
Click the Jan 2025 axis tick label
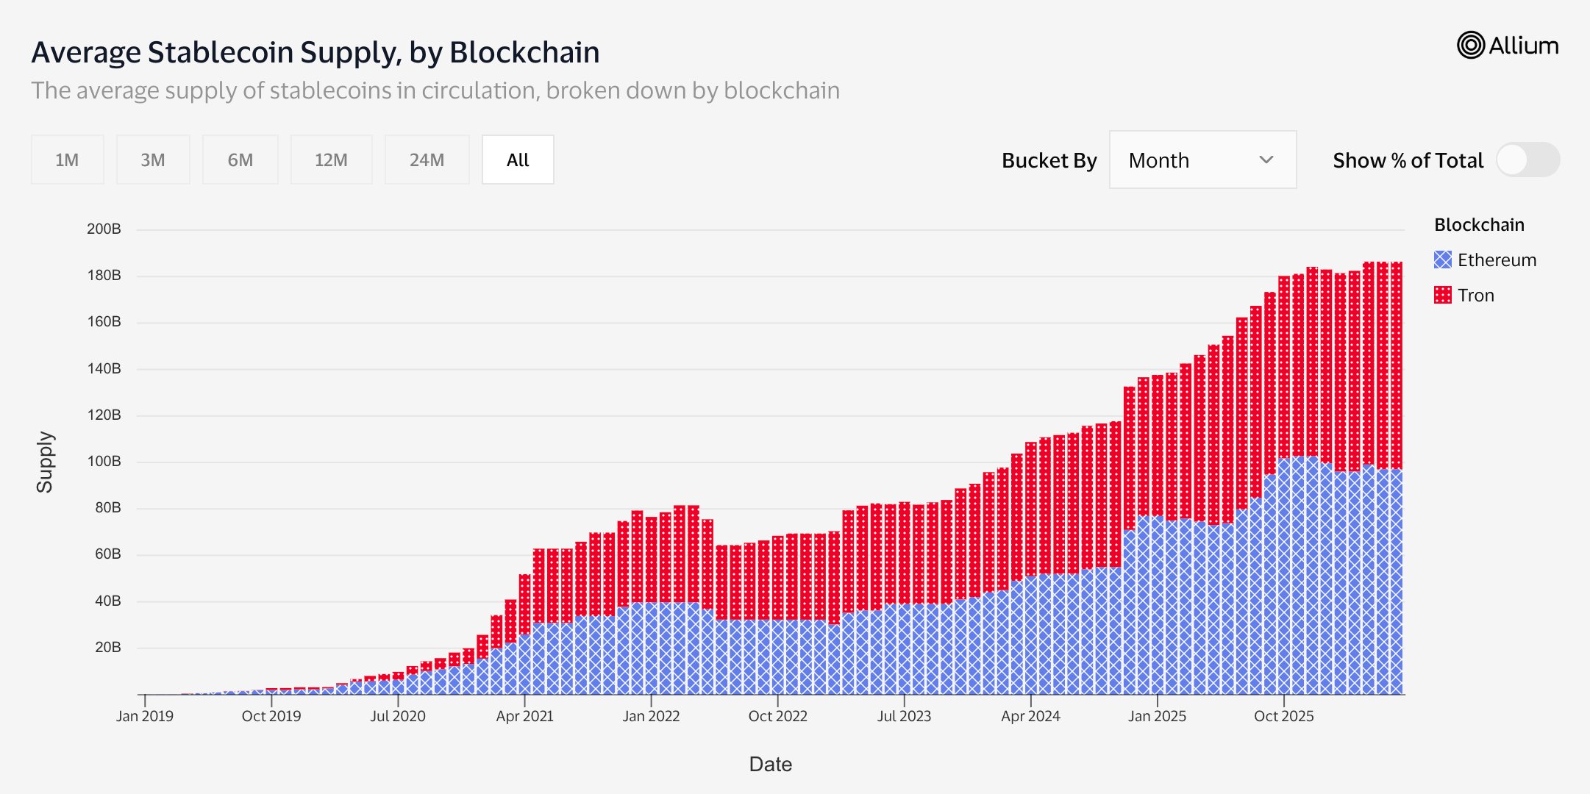[x=1157, y=716]
